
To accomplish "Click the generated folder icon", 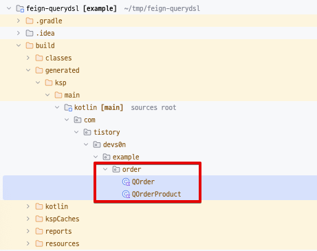I will click(39, 70).
